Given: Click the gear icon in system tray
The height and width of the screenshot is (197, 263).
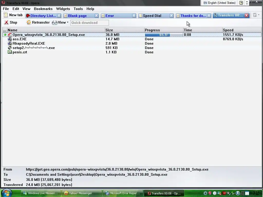Looking at the screenshot, I should tap(205, 193).
